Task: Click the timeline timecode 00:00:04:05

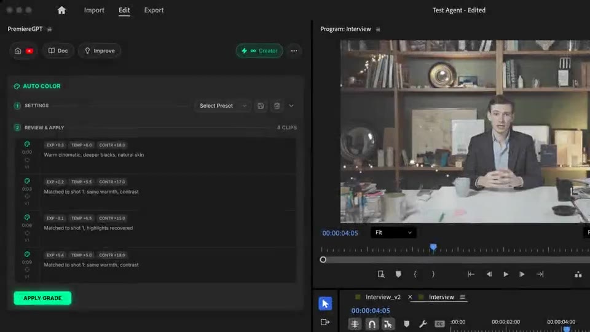Action: (371, 310)
